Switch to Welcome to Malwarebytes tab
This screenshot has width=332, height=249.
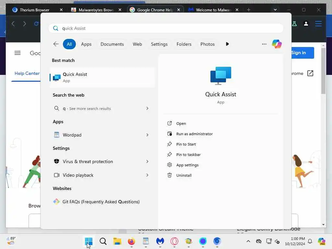click(x=213, y=10)
